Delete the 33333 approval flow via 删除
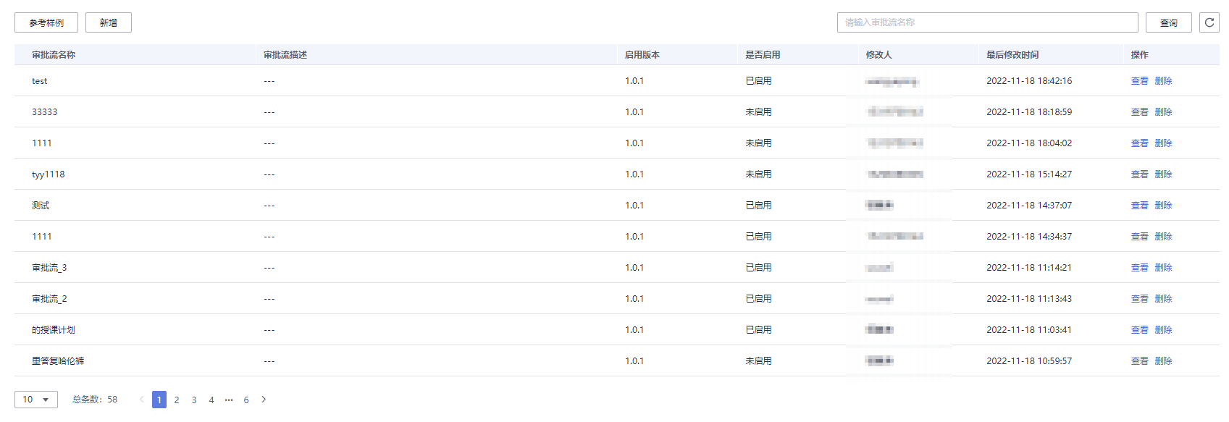Image resolution: width=1229 pixels, height=422 pixels. 1163,112
